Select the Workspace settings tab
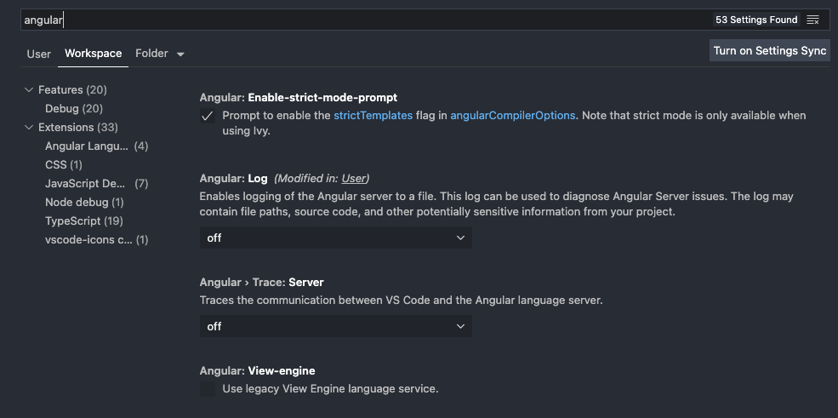The image size is (838, 418). pos(93,54)
